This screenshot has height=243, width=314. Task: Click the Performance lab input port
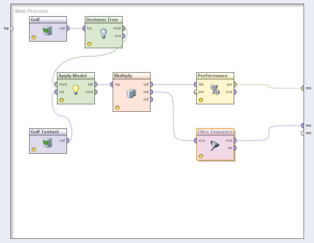pyautogui.click(x=195, y=84)
